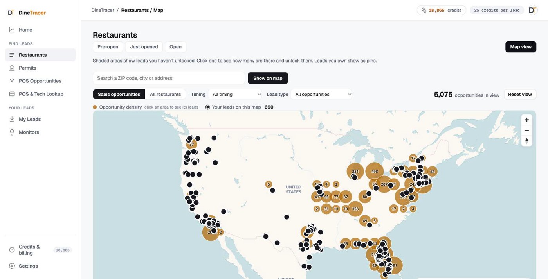The image size is (548, 279).
Task: Toggle the Pre-open filter
Action: coord(108,47)
